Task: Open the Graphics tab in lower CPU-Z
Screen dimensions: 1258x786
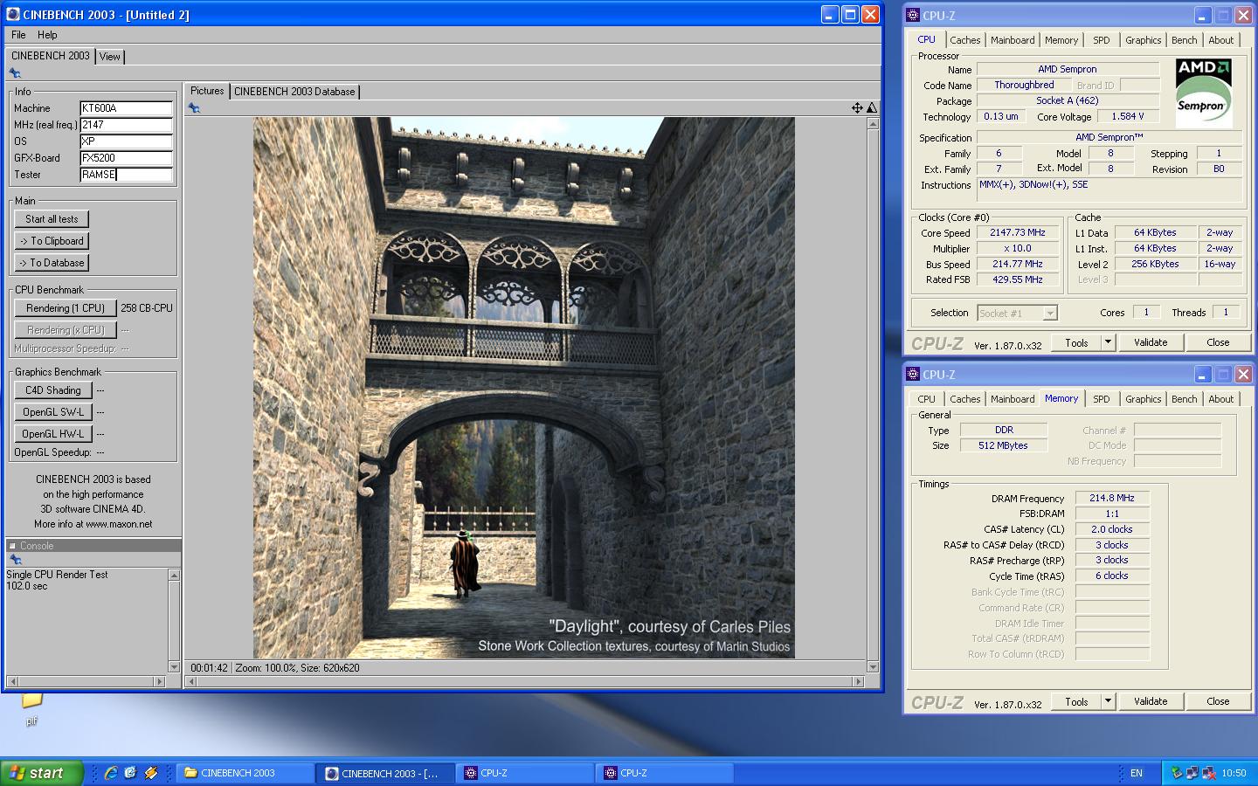Action: tap(1144, 399)
